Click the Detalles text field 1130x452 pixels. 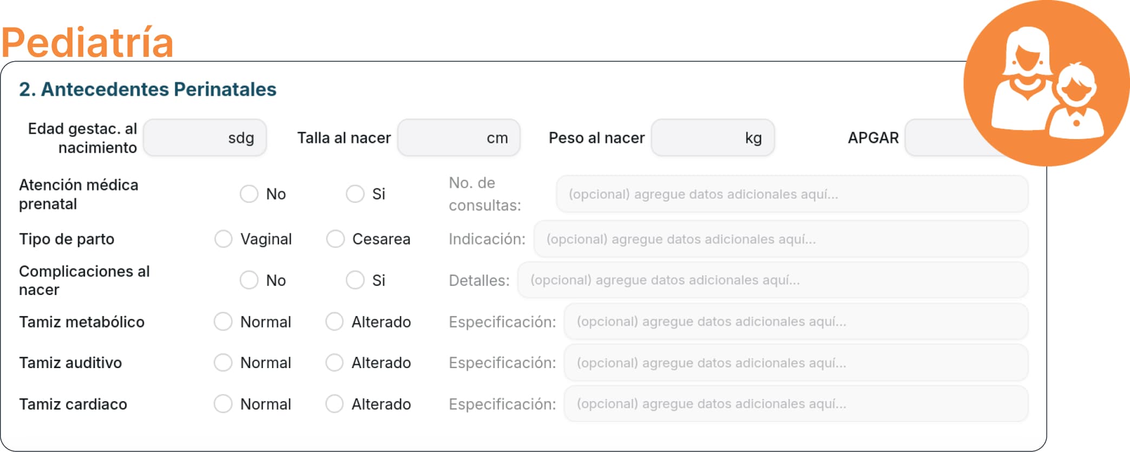tap(772, 280)
